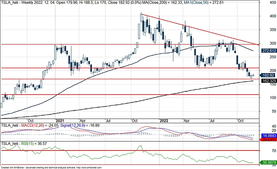Click the 300 price axis label
Screen dimensions: 277x169
coord(273,43)
